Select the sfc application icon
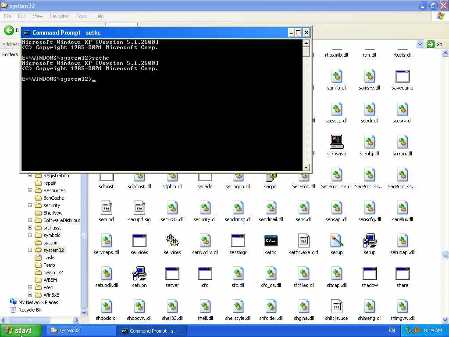This screenshot has height=337, width=449. coord(205,274)
